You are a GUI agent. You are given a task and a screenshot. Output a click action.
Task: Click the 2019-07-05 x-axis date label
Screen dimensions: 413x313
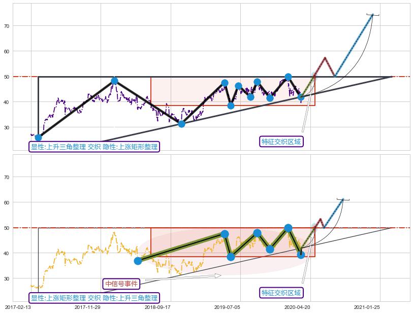227,307
